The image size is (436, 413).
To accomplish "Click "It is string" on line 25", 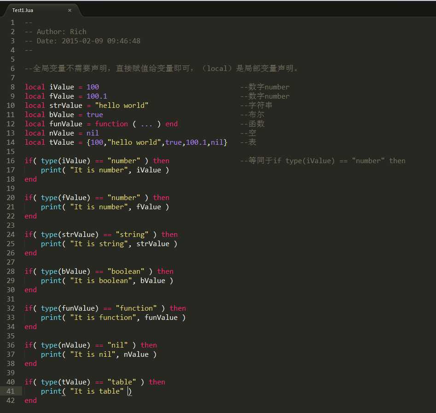I will (99, 244).
